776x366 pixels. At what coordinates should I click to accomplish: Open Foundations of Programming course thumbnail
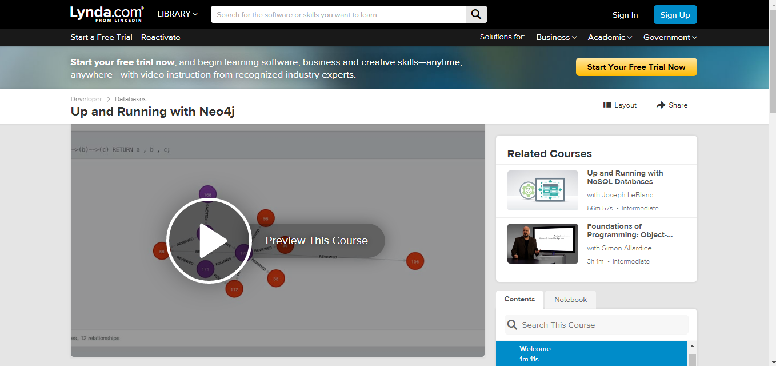[x=543, y=244]
